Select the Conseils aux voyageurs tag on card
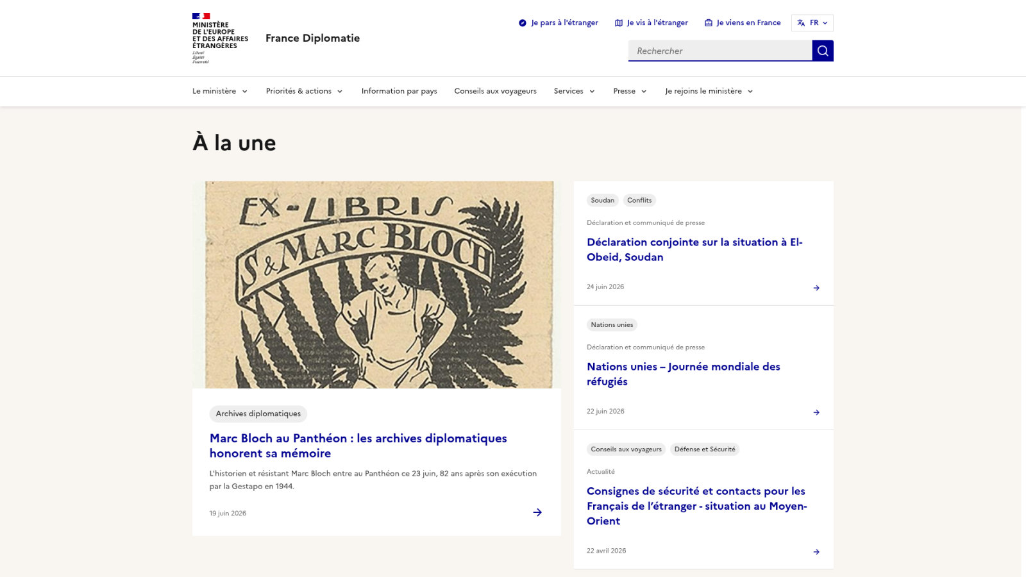1026x577 pixels. pyautogui.click(x=627, y=449)
